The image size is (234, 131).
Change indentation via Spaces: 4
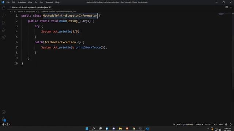click(x=199, y=124)
